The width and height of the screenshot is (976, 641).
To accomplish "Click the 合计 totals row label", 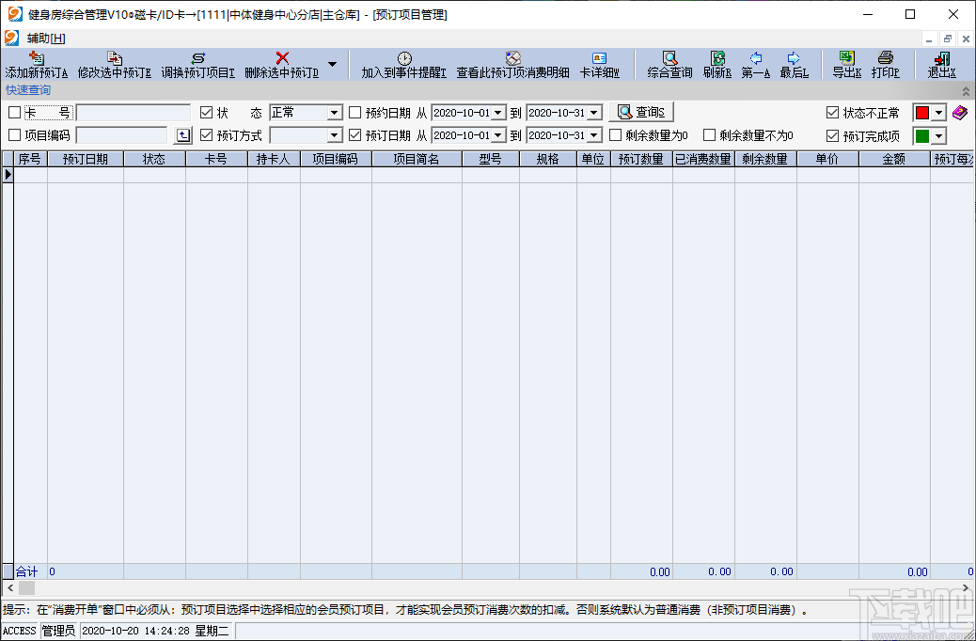I will [x=26, y=571].
